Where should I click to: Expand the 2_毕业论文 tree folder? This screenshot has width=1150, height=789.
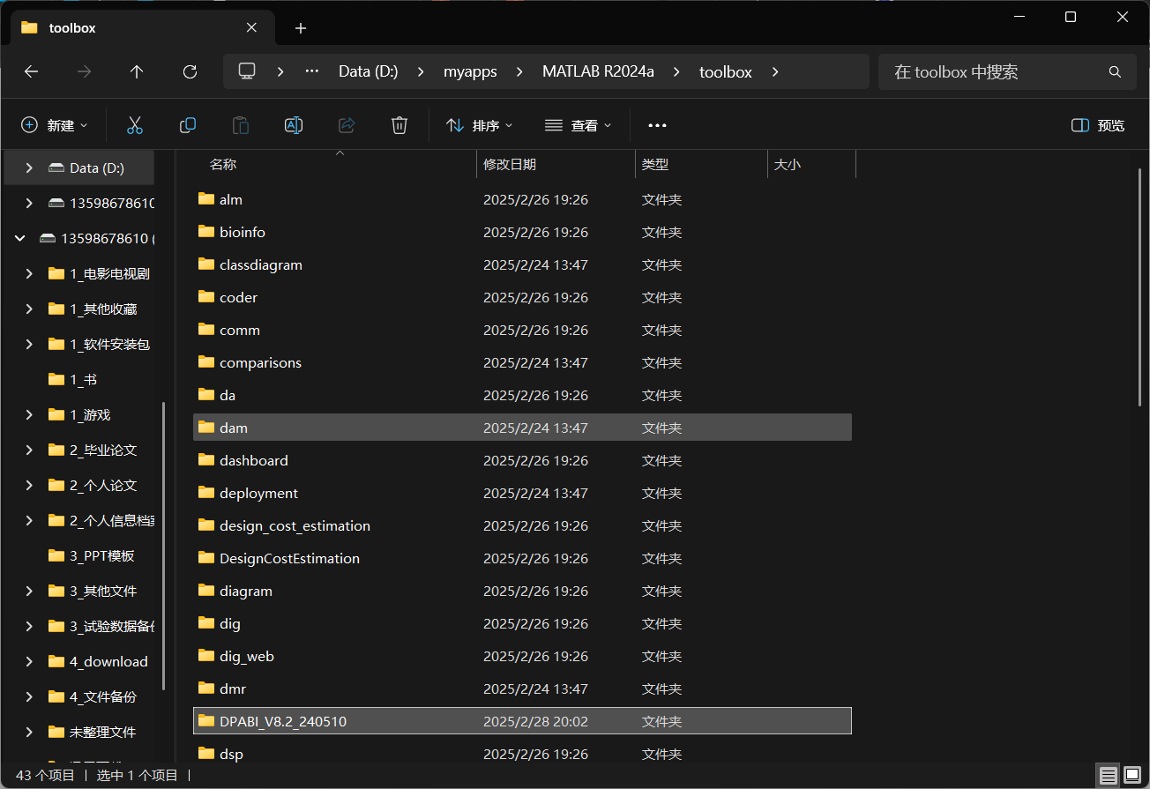coord(29,450)
